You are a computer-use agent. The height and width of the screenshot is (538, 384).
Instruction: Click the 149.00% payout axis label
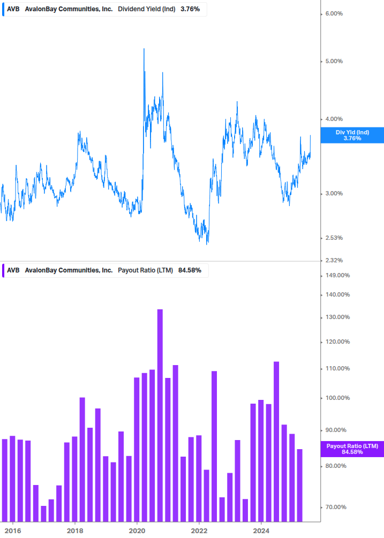point(337,276)
